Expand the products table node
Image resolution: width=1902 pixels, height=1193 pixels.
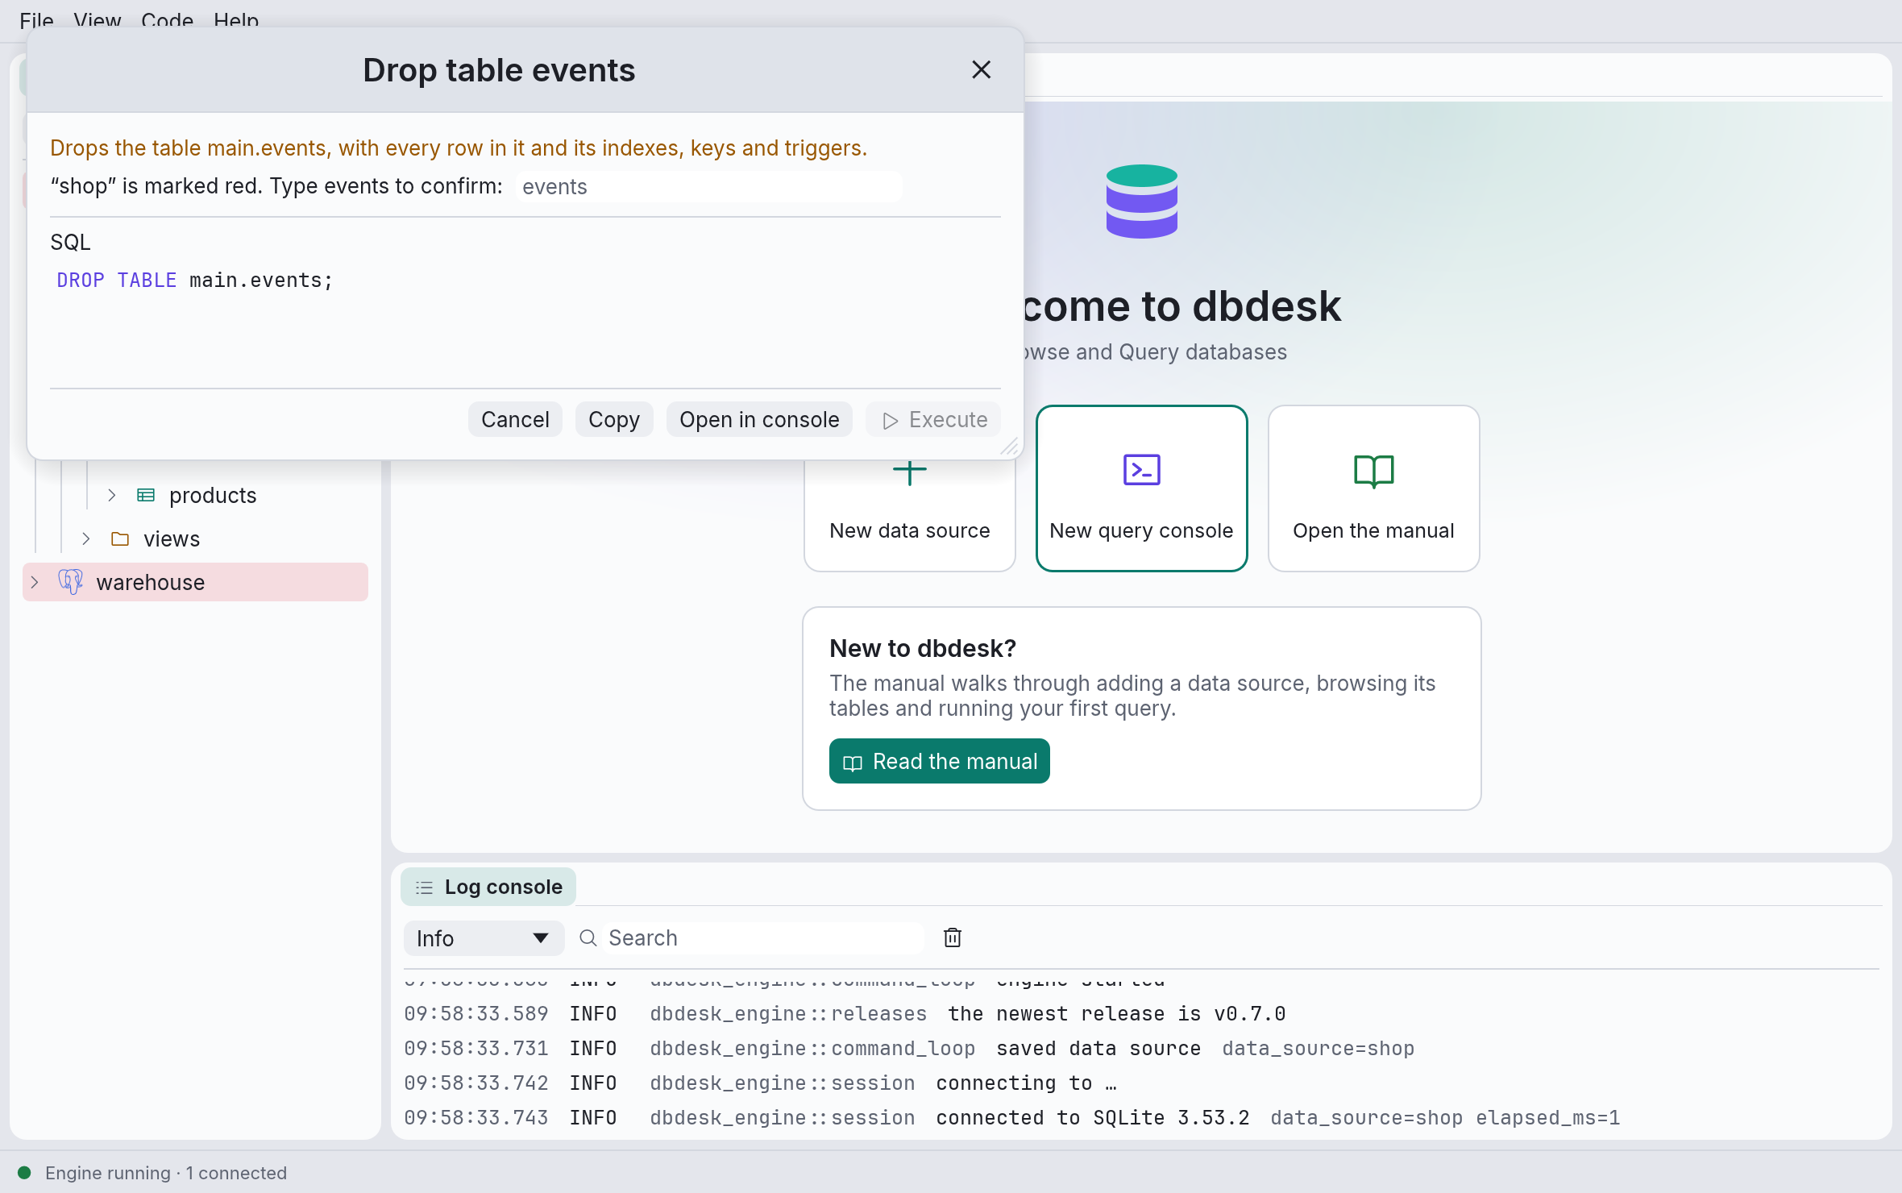[112, 495]
